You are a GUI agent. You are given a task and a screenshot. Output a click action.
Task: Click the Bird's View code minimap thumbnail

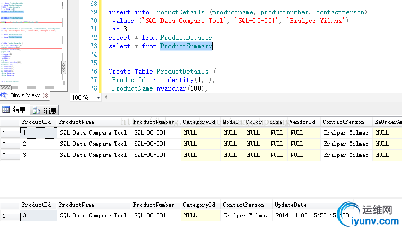[31, 42]
